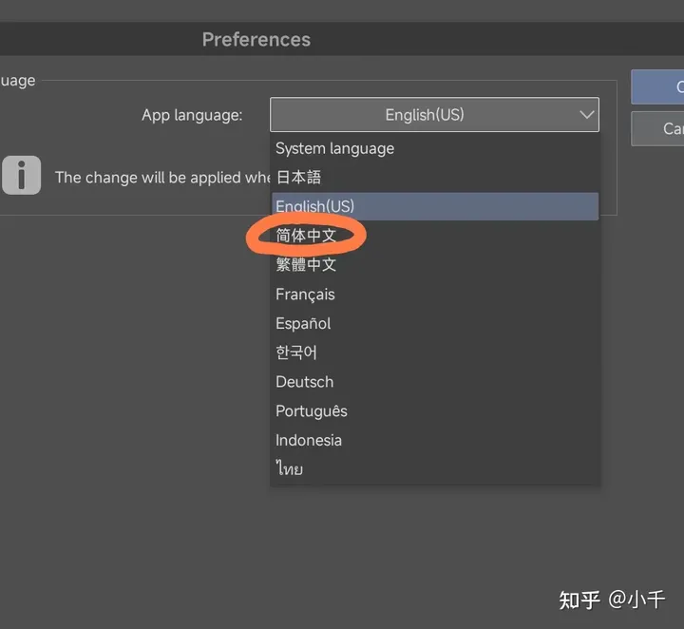
Task: Choose ไทย at the bottom of the list
Action: pos(290,469)
